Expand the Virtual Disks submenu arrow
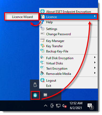The height and width of the screenshot is (115, 102). coord(95,63)
